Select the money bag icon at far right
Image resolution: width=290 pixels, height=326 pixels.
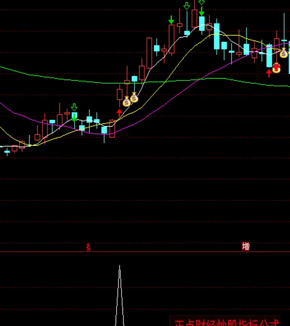point(283,53)
